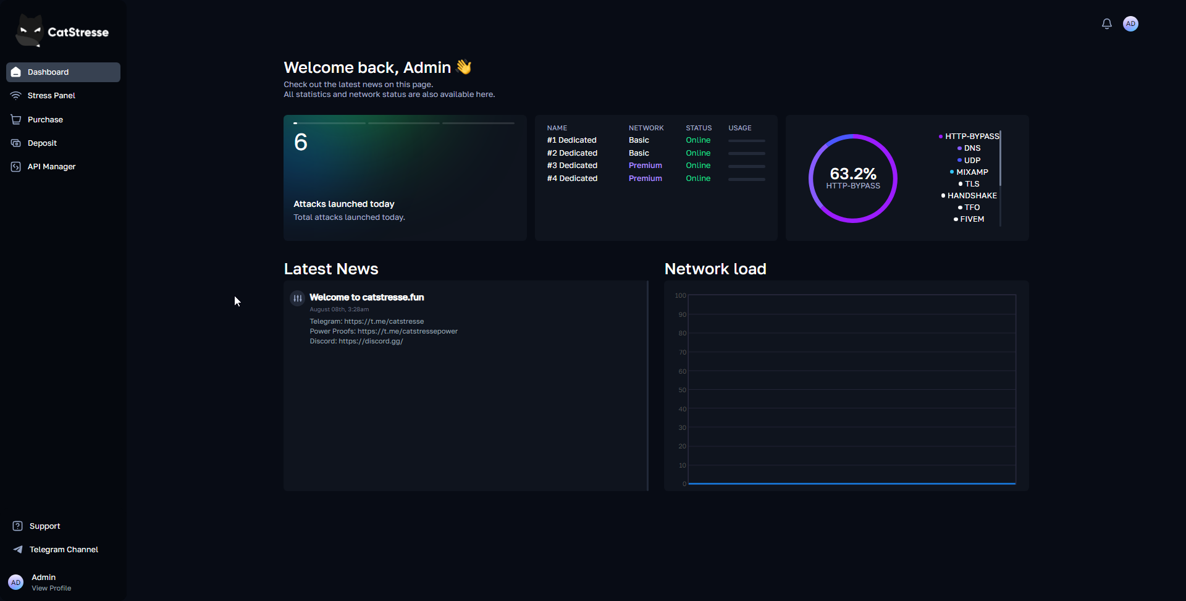Click the second carousel progress bar segment

[404, 124]
